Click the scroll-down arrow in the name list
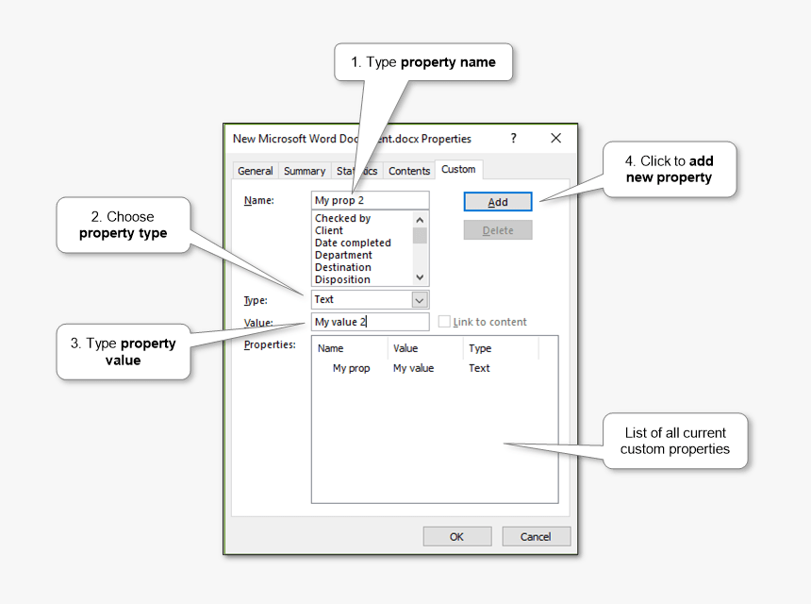This screenshot has height=604, width=811. pyautogui.click(x=420, y=277)
